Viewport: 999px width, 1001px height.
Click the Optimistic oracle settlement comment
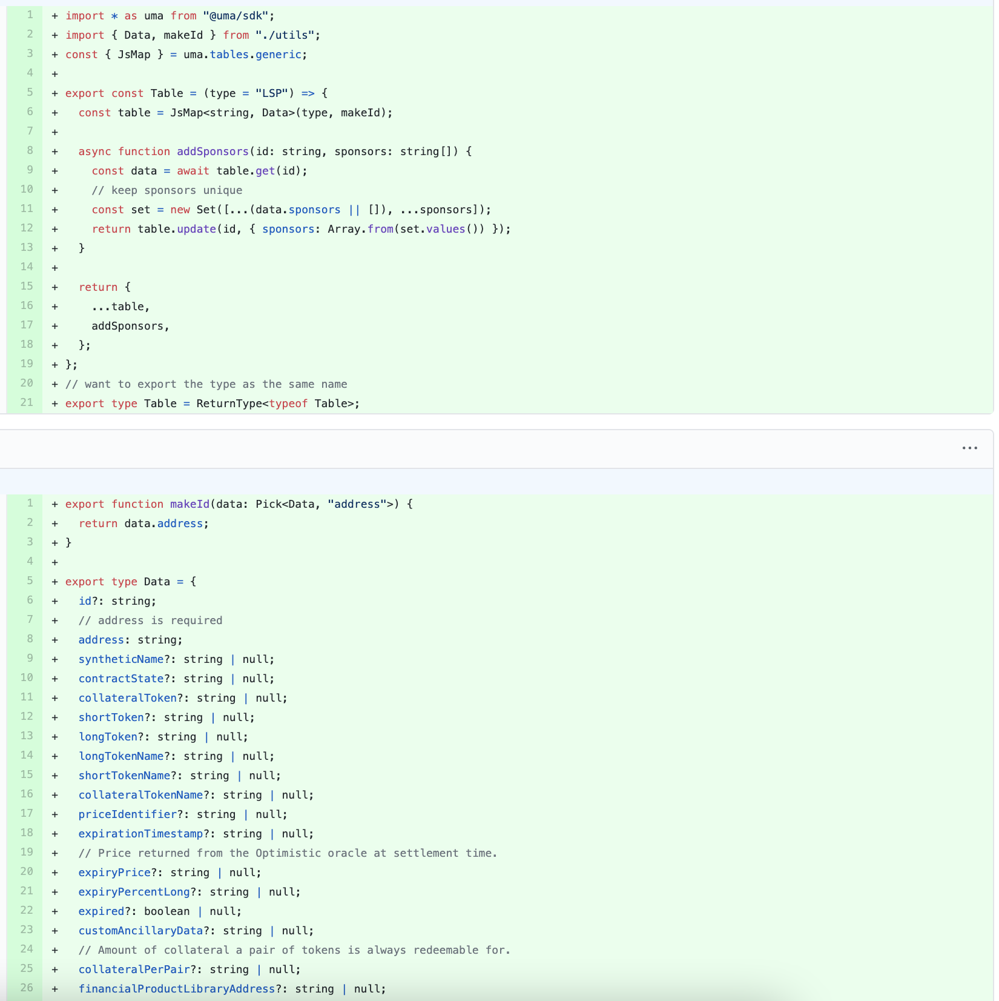[288, 853]
